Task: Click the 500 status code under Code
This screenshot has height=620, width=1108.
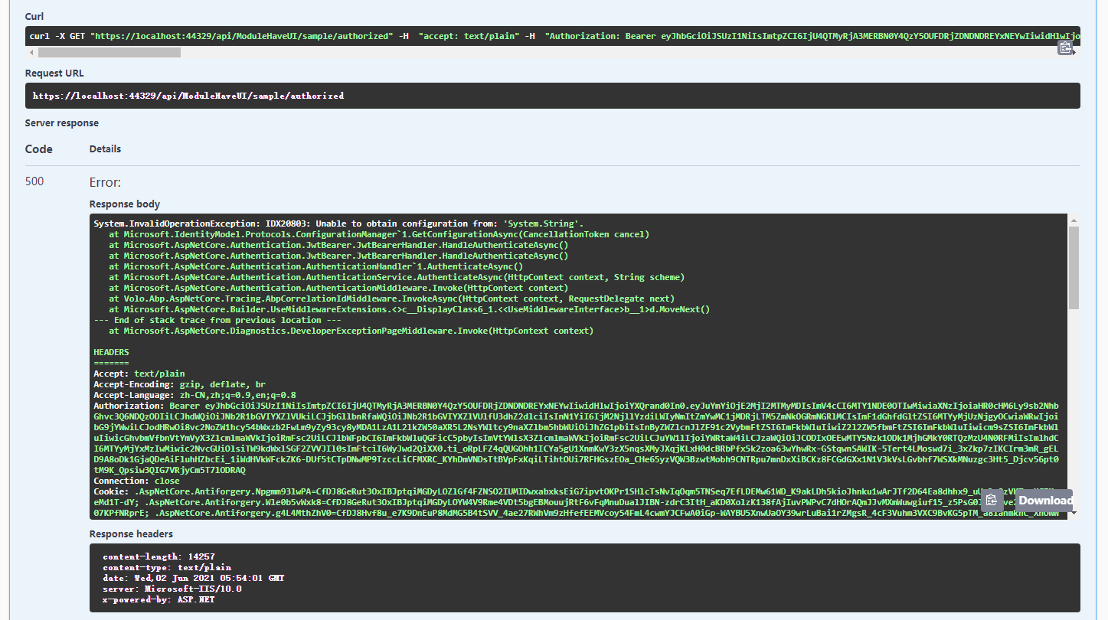Action: click(x=34, y=181)
